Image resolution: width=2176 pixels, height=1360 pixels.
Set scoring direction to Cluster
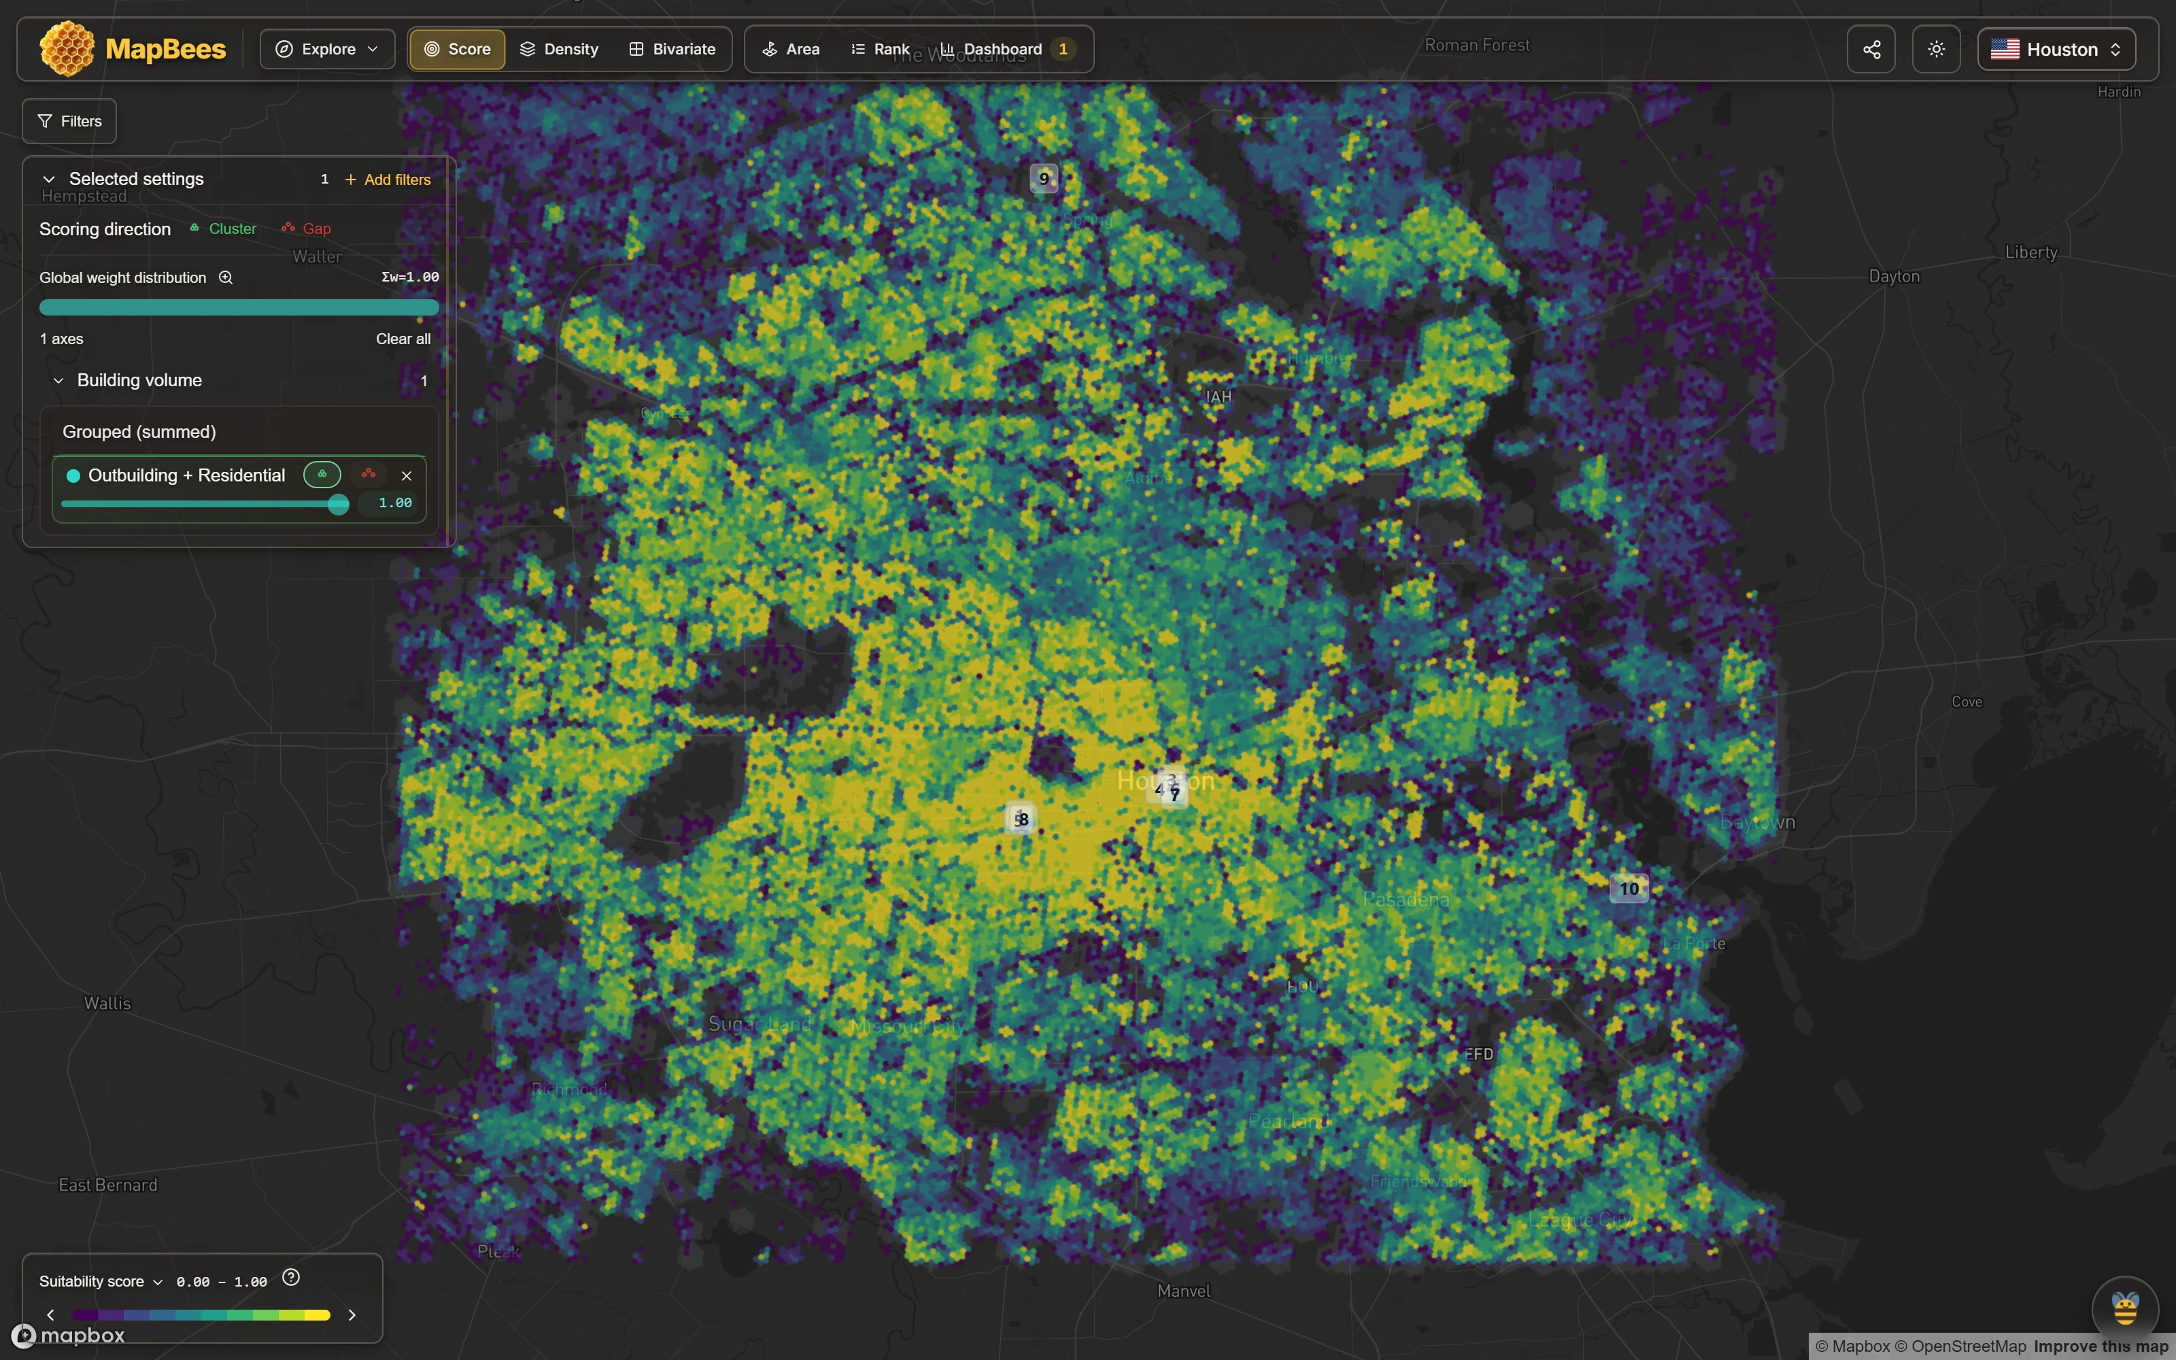(x=223, y=228)
